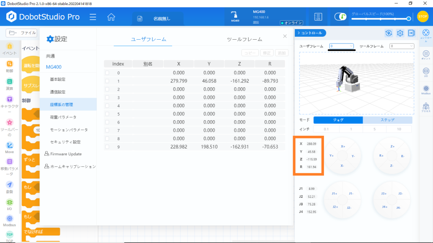433x243 pixels.
Task: Select ステップ step mode
Action: pos(387,120)
